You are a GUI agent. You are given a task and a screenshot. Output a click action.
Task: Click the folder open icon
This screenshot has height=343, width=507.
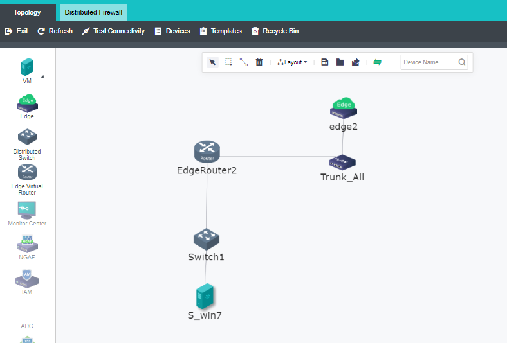340,62
